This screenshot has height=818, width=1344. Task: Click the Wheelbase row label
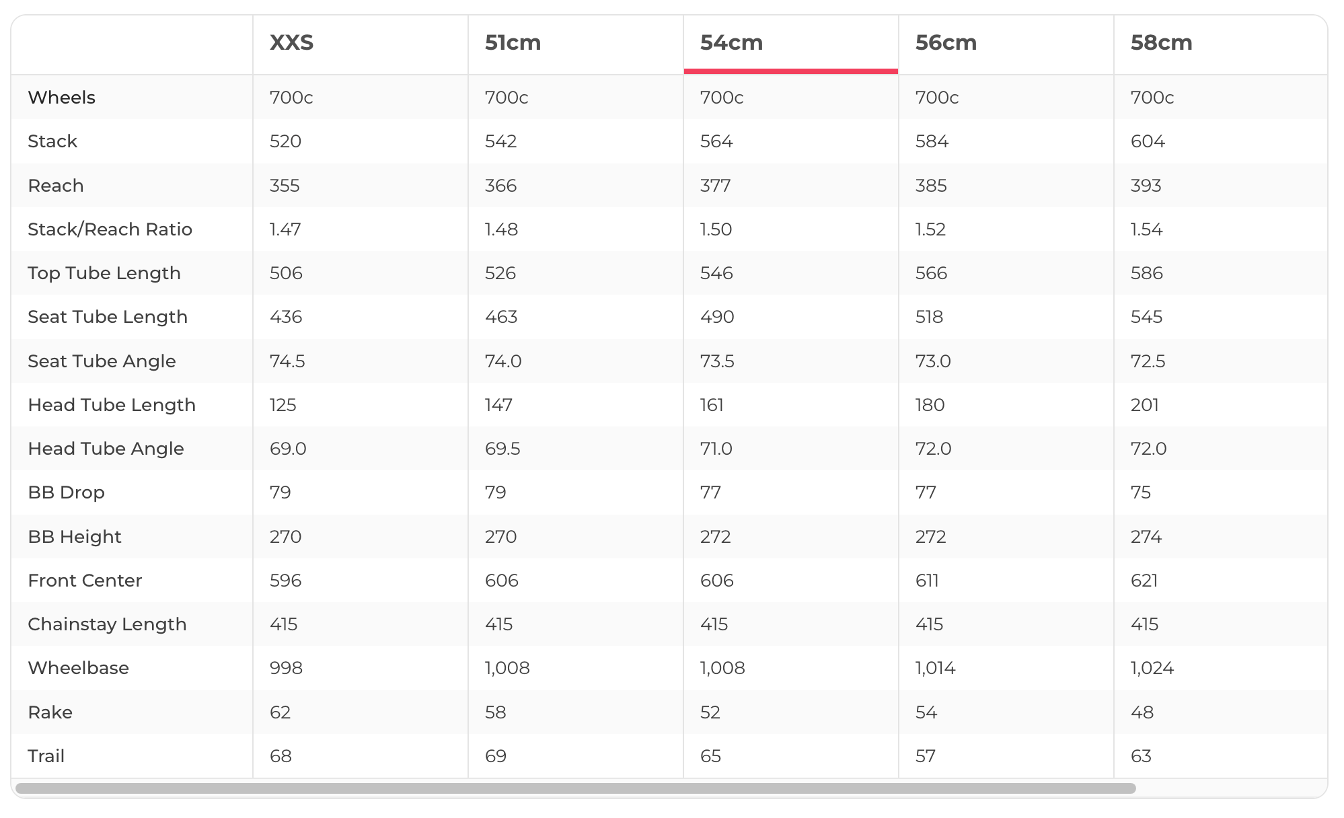(78, 668)
